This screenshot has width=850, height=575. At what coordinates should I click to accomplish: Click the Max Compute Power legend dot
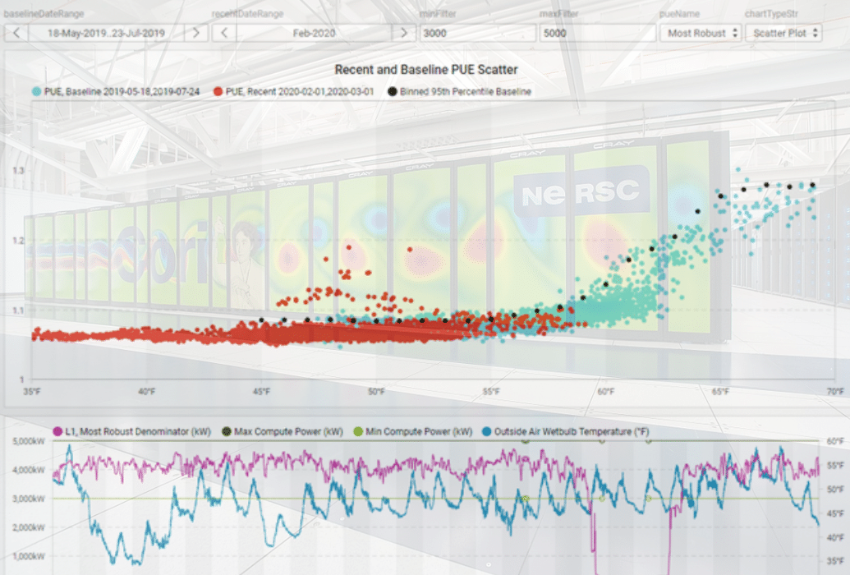tap(227, 430)
